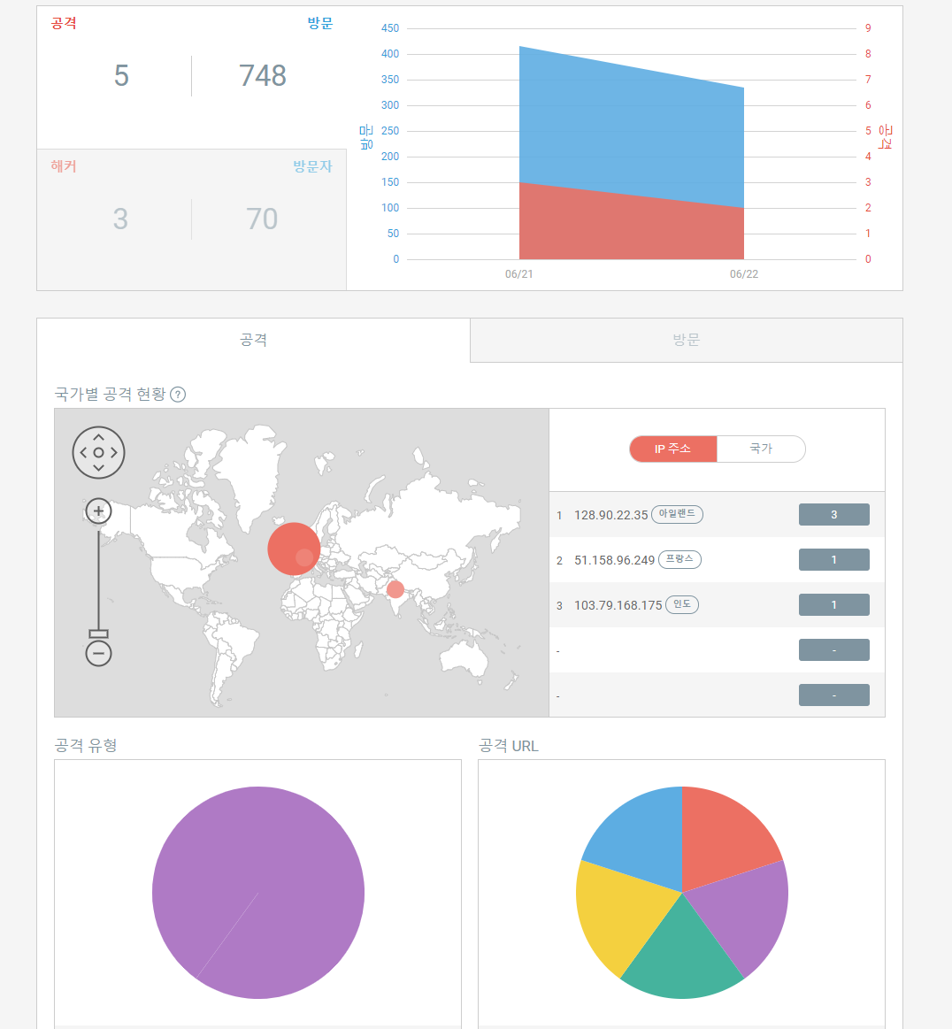Select the 해커 / 방문자 stats panel
Screen dimensions: 952x1029
[x=191, y=219]
